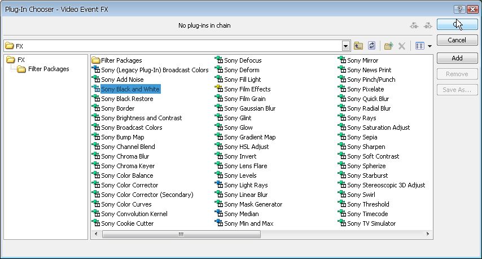Screen dimensions: 482x259
Task: Select Filter Packages in the folder tree
Action: click(48, 69)
